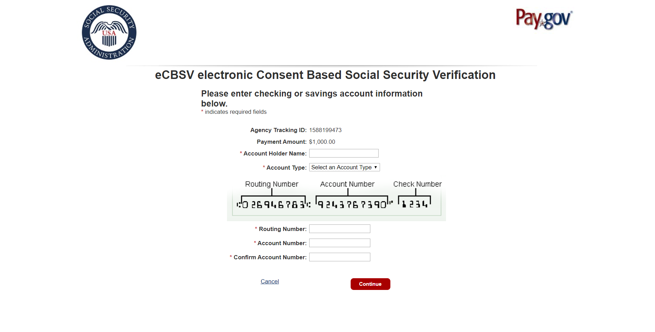The width and height of the screenshot is (655, 332).
Task: Click the Agency Tracking ID value 1588199473
Action: click(325, 130)
